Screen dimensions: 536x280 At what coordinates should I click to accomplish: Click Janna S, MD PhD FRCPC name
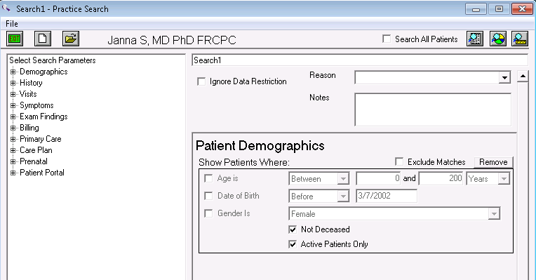pyautogui.click(x=172, y=40)
